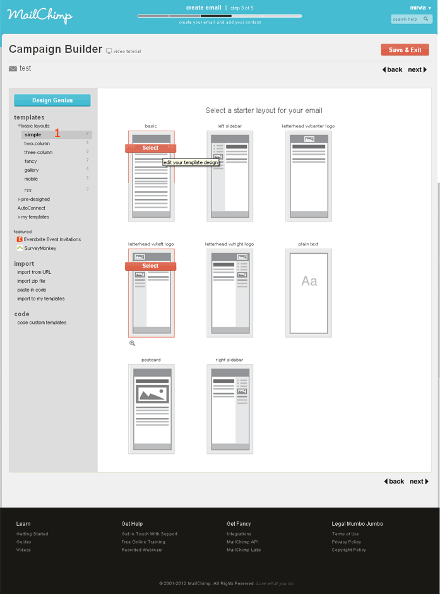440x594 pixels.
Task: Open code custom templates
Action: pyautogui.click(x=42, y=323)
